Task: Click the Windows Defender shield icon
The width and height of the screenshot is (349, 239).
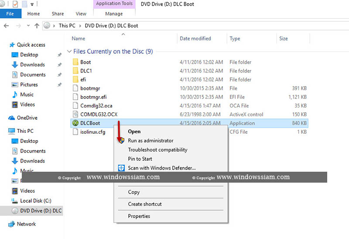Action: [121, 168]
